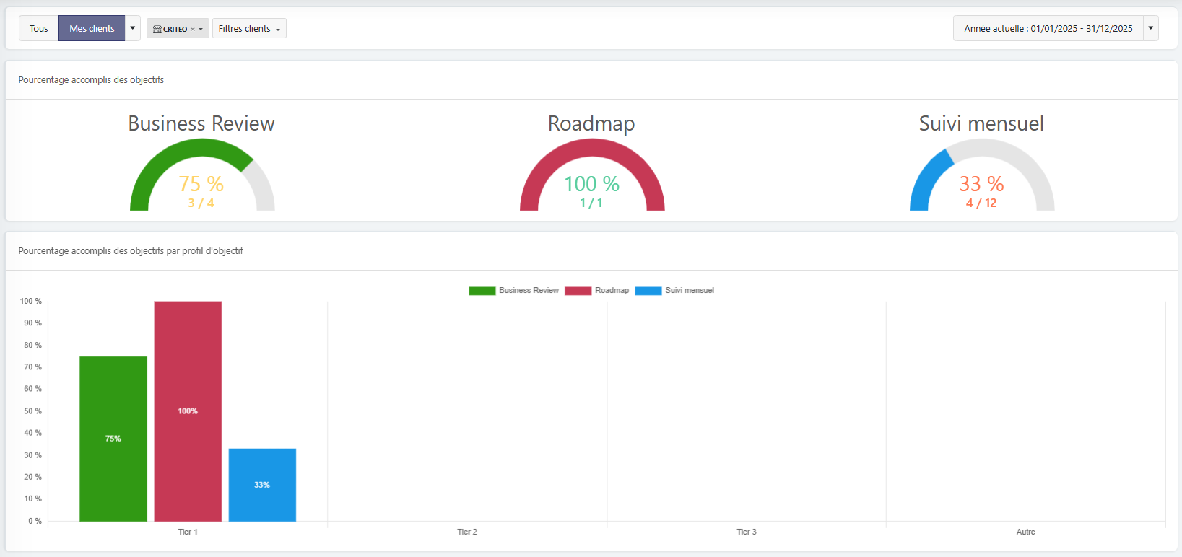Remove the CRITEO filter with its x
The image size is (1182, 557).
[193, 30]
